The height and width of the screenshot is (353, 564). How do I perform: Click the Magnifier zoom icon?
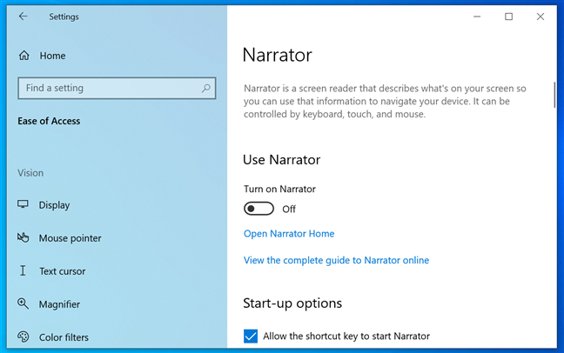[23, 303]
